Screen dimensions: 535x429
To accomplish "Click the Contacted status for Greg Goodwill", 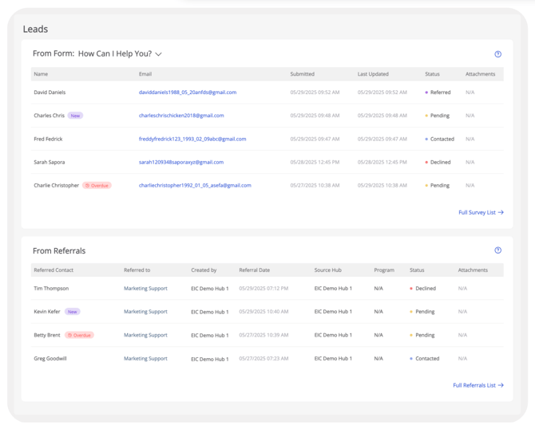I will (425, 359).
